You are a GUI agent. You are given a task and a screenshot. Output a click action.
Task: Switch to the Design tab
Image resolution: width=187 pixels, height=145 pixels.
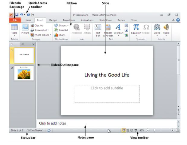(x=53, y=20)
